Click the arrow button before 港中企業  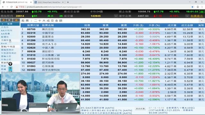[x=116, y=16]
